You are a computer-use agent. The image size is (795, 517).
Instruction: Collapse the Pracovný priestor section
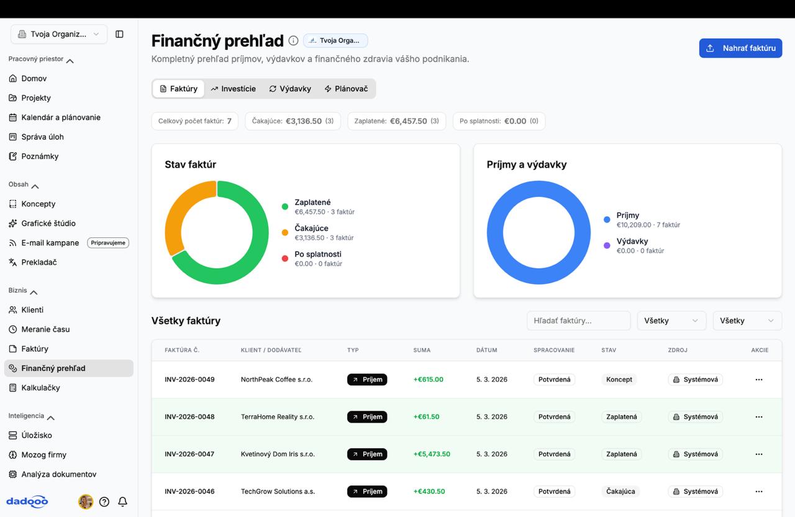70,60
